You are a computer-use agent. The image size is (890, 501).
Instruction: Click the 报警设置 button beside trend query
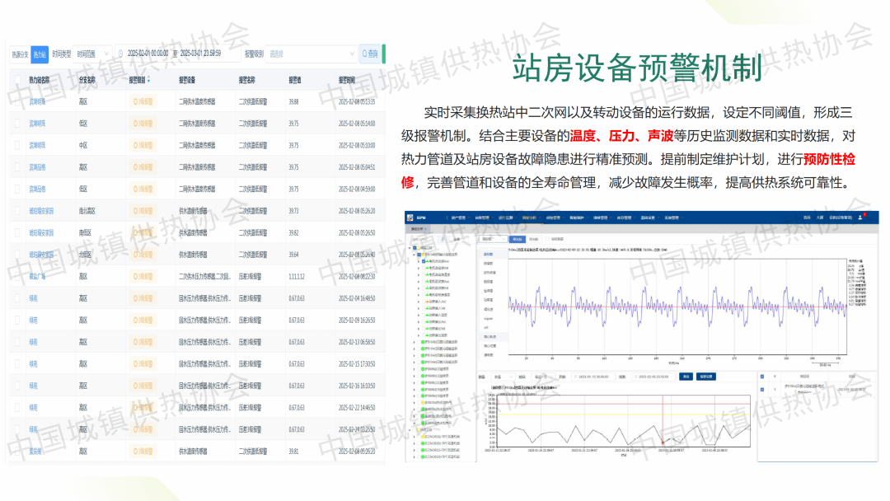pyautogui.click(x=705, y=377)
